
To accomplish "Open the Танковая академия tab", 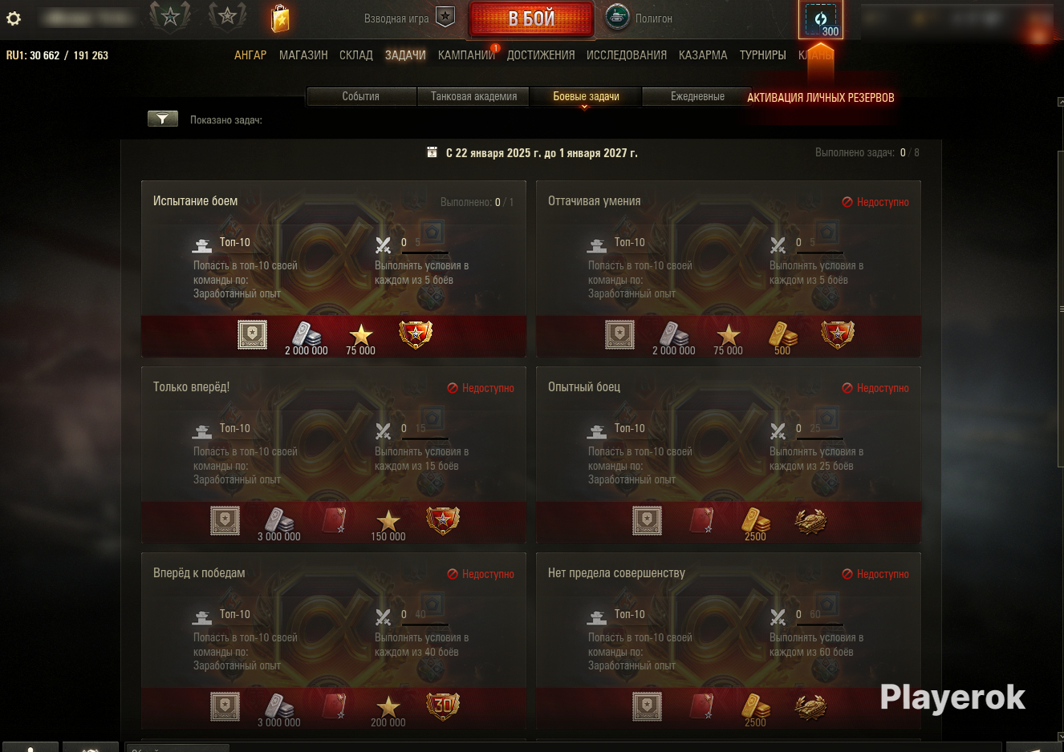I will [x=473, y=96].
